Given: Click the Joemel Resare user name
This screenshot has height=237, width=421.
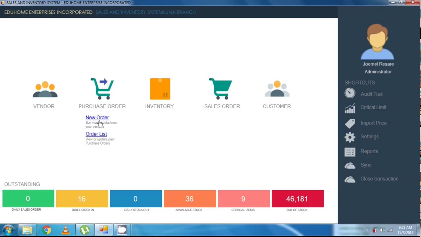Looking at the screenshot, I should click(378, 64).
